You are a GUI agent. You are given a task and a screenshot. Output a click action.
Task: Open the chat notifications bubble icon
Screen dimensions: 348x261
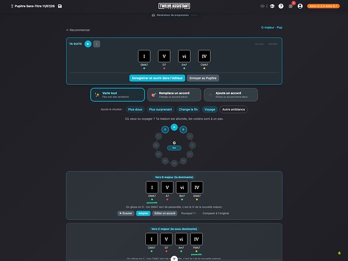tap(291, 6)
